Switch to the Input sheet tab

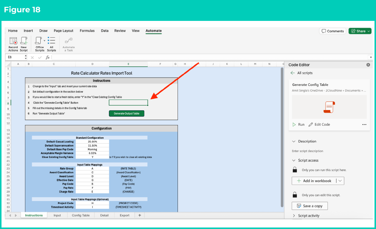pos(57,215)
